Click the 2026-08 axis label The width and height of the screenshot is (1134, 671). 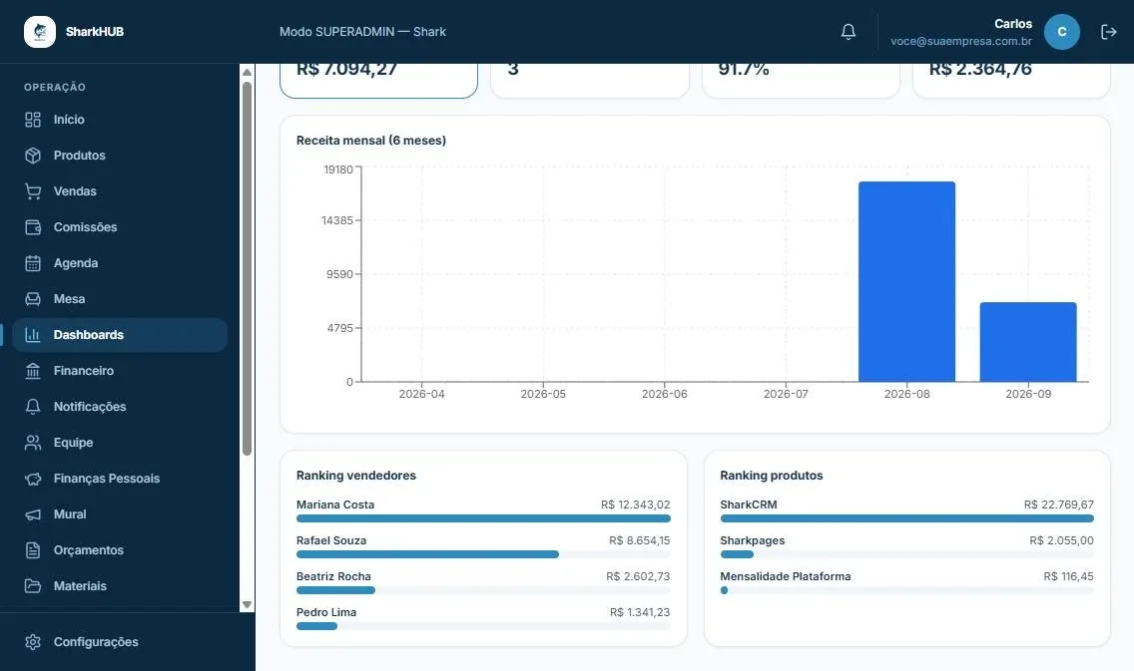click(907, 394)
